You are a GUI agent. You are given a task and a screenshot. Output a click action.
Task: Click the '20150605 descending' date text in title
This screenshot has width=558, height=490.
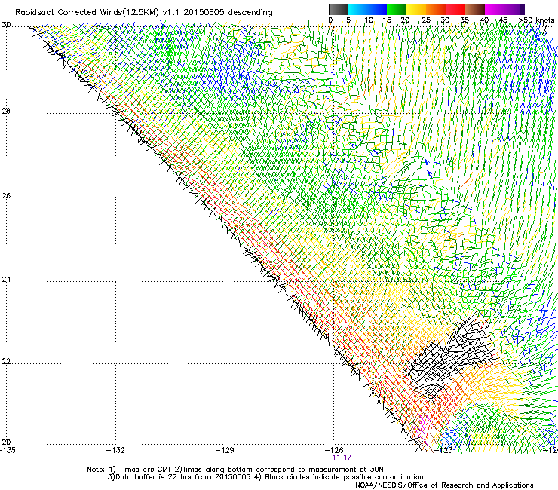click(228, 13)
